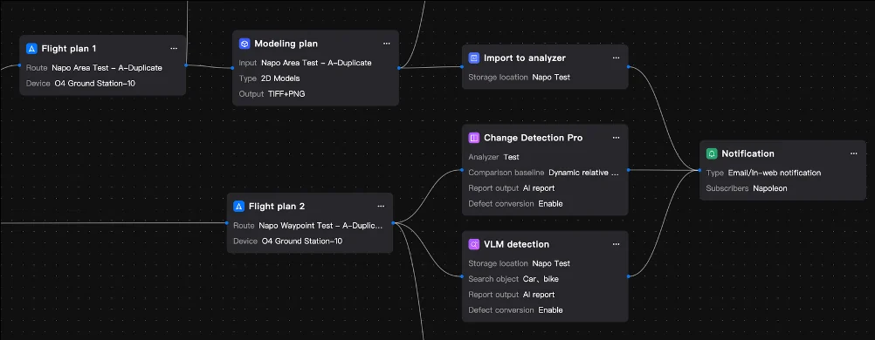
Task: Select the Notification node title
Action: tap(748, 153)
